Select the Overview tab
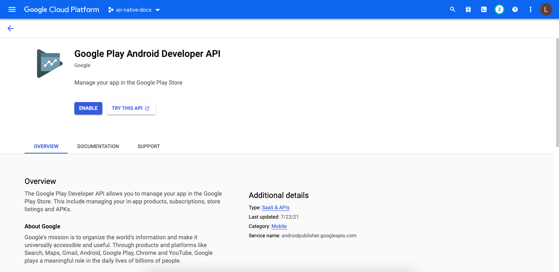The width and height of the screenshot is (559, 272). (x=46, y=147)
